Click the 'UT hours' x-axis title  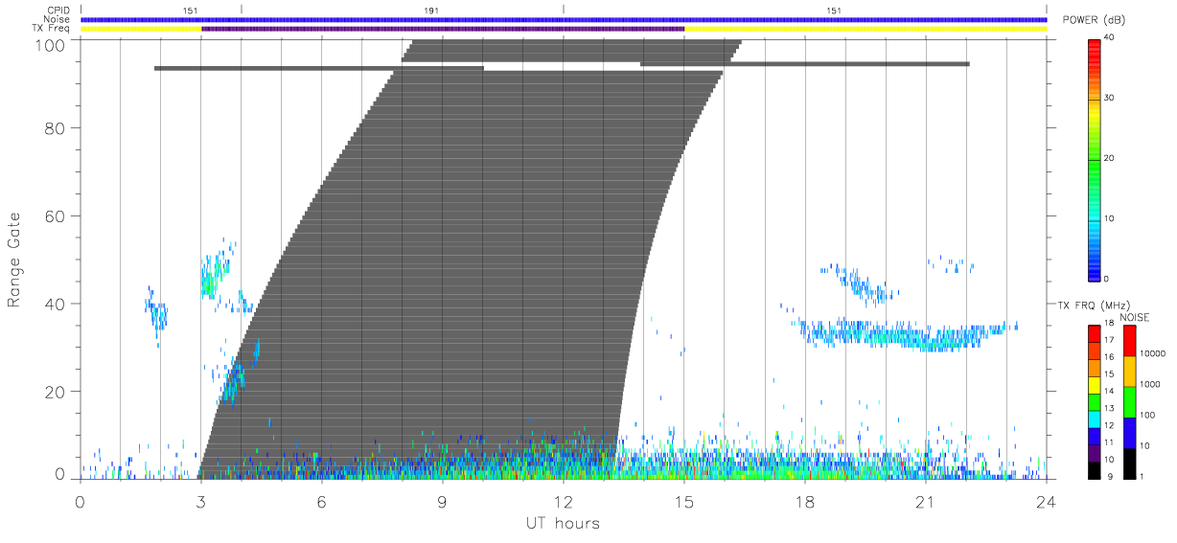point(563,524)
